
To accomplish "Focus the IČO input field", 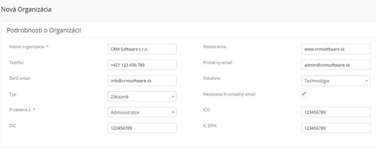I will 336,112.
